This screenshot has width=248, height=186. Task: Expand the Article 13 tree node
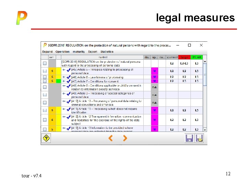64,128
